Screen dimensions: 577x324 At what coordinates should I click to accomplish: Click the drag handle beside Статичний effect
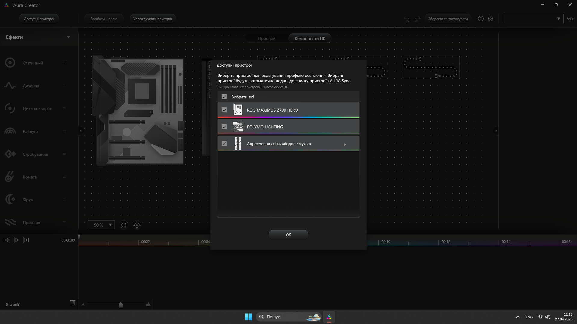tap(64, 63)
